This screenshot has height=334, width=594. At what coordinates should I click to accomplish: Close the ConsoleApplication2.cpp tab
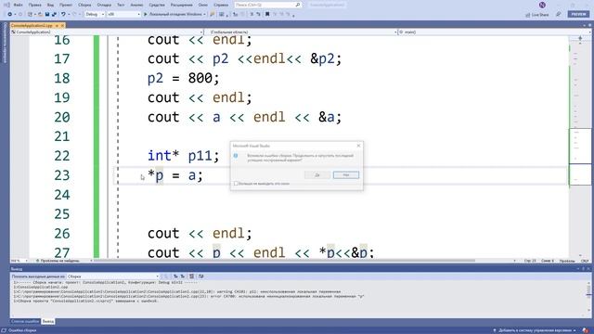pos(62,25)
